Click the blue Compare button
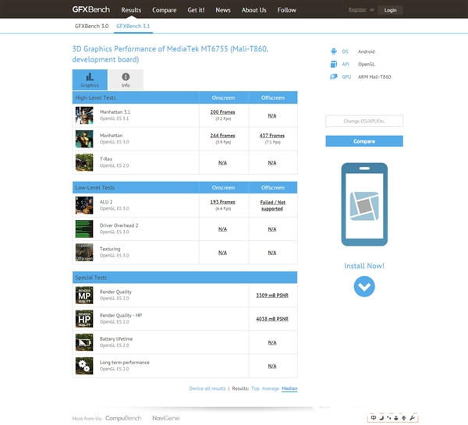 [364, 141]
